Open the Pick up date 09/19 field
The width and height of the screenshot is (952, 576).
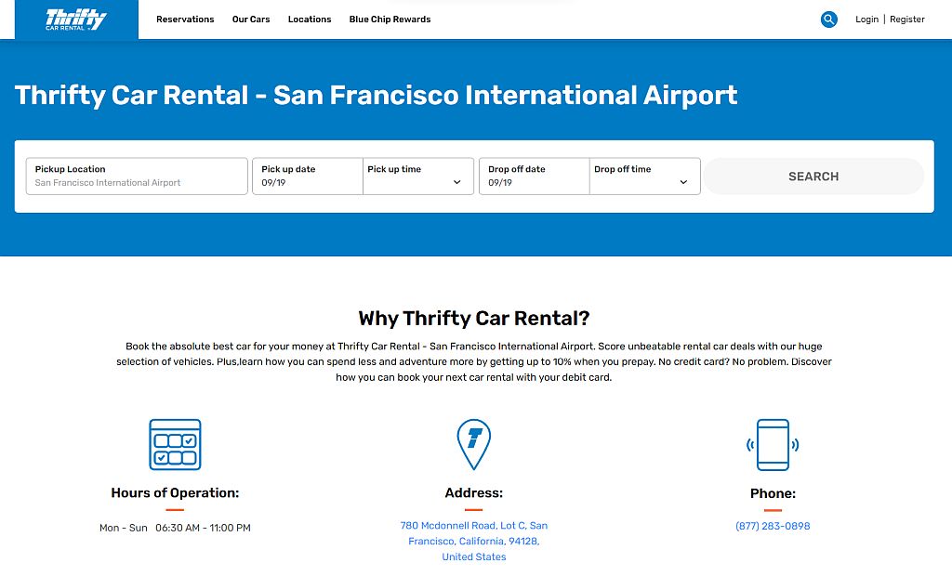[x=307, y=177]
